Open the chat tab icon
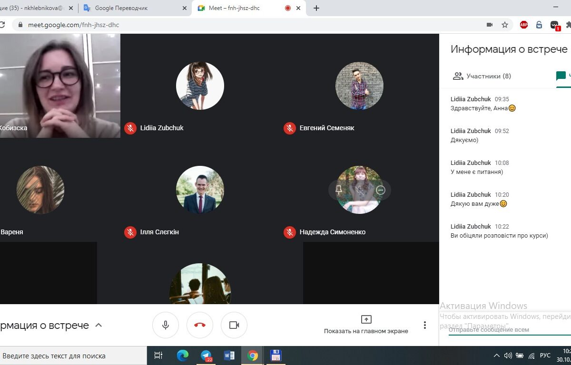Viewport: 571px width, 365px height. [561, 76]
